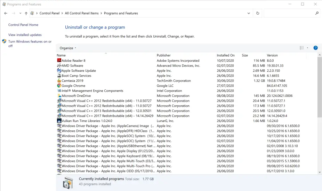Click the change view icon
This screenshot has width=322, height=191.
coord(301,48)
